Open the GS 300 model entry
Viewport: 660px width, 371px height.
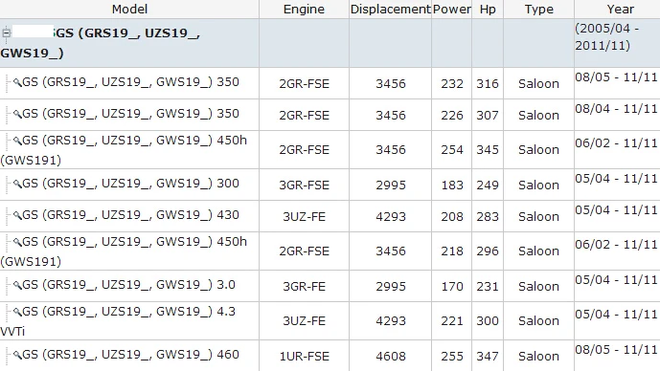tap(130, 184)
